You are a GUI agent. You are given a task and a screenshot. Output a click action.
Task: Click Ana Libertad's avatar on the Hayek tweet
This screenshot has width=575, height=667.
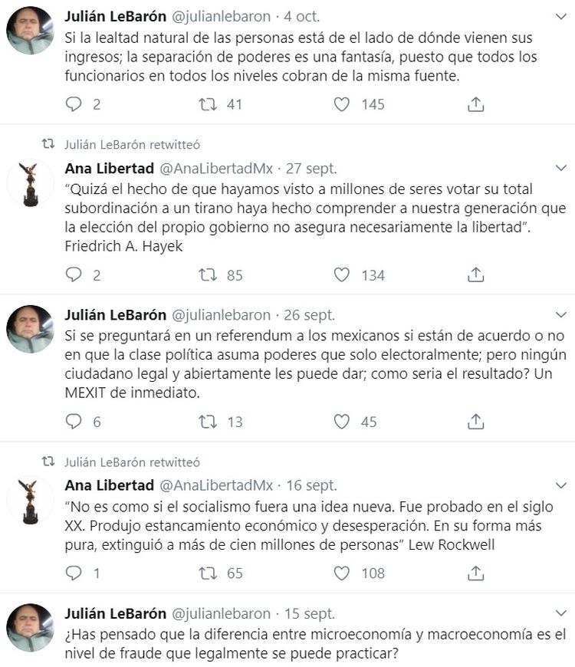30,184
